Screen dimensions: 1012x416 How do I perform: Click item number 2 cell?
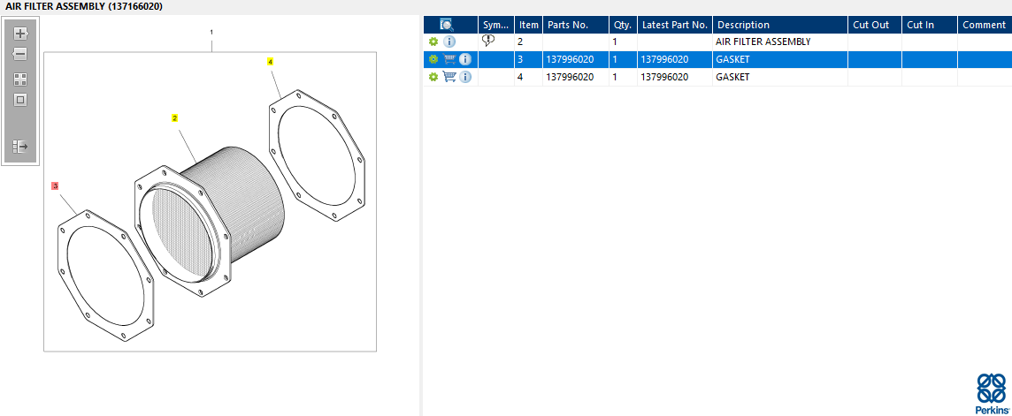(x=529, y=42)
